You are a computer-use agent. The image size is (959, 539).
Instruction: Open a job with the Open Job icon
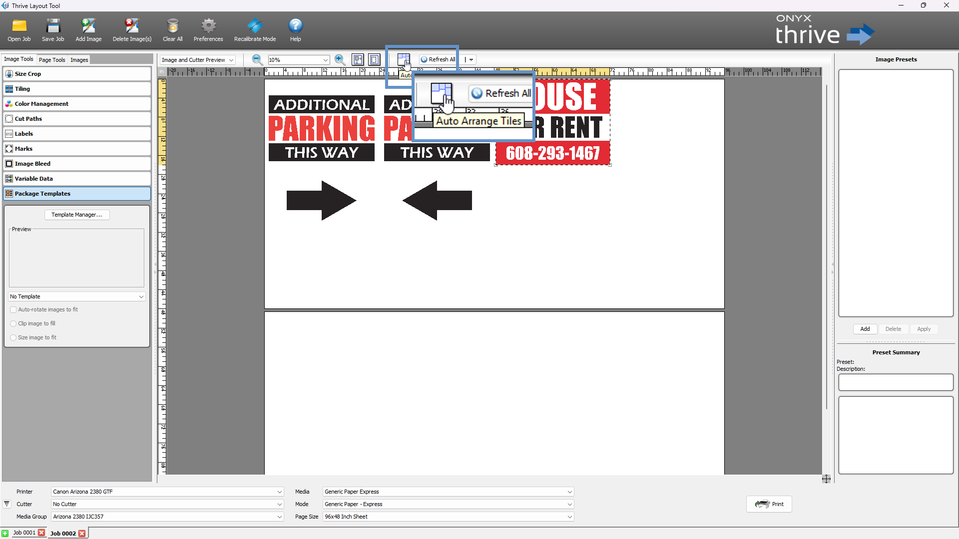coord(19,30)
